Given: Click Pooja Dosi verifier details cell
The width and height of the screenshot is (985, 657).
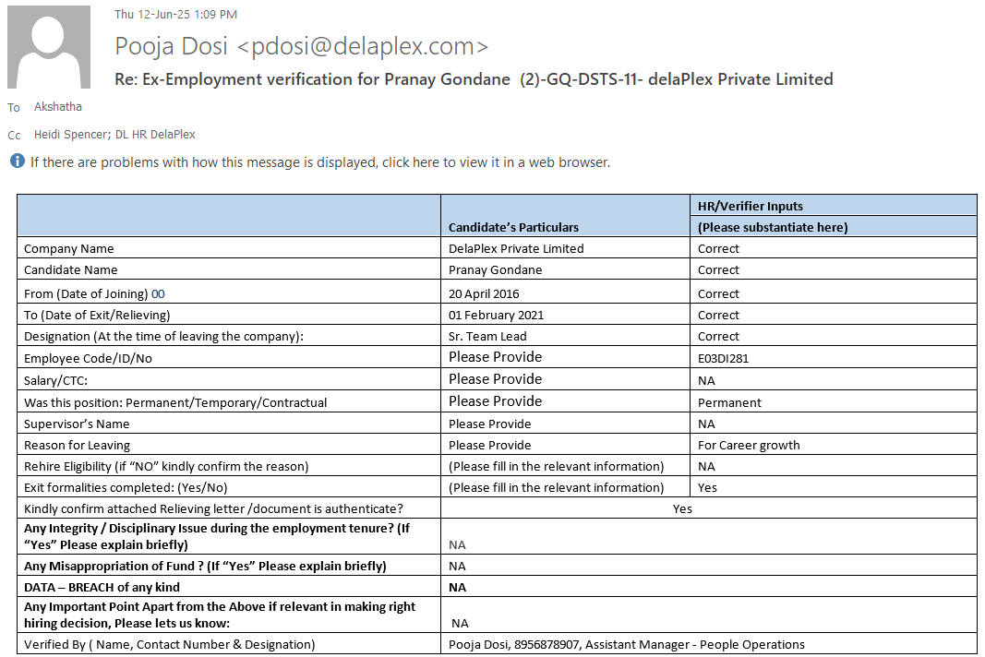Looking at the screenshot, I should [626, 645].
